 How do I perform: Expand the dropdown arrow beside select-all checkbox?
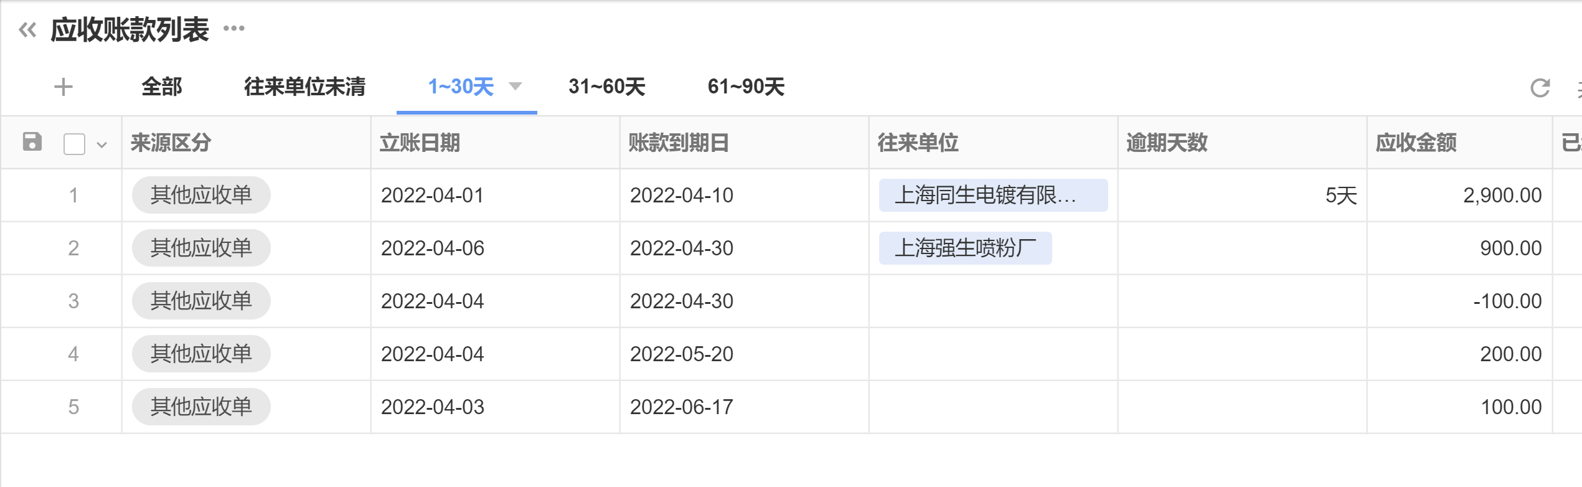102,145
